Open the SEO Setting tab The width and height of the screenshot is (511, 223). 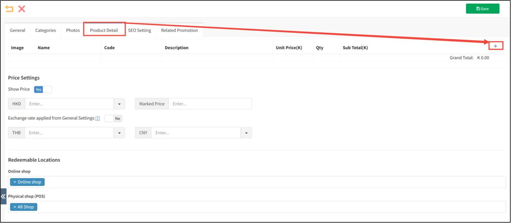coord(139,30)
